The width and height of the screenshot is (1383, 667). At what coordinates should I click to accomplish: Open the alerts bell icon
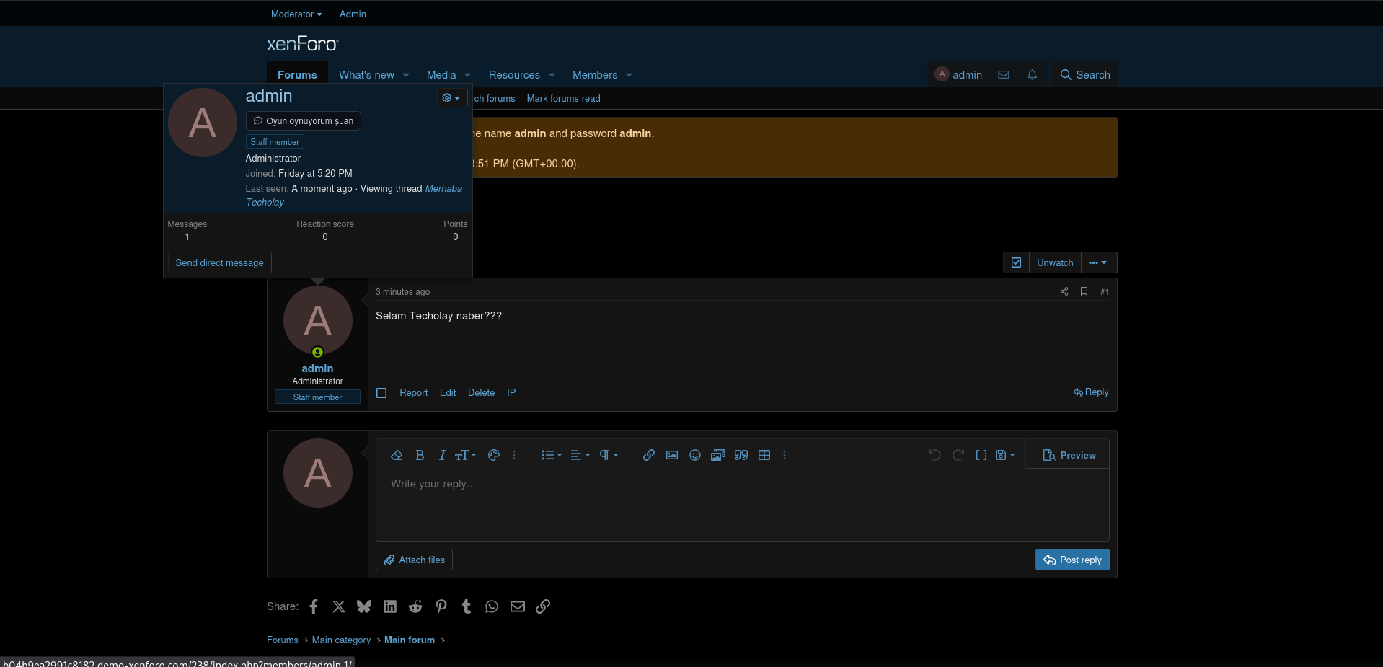1032,75
